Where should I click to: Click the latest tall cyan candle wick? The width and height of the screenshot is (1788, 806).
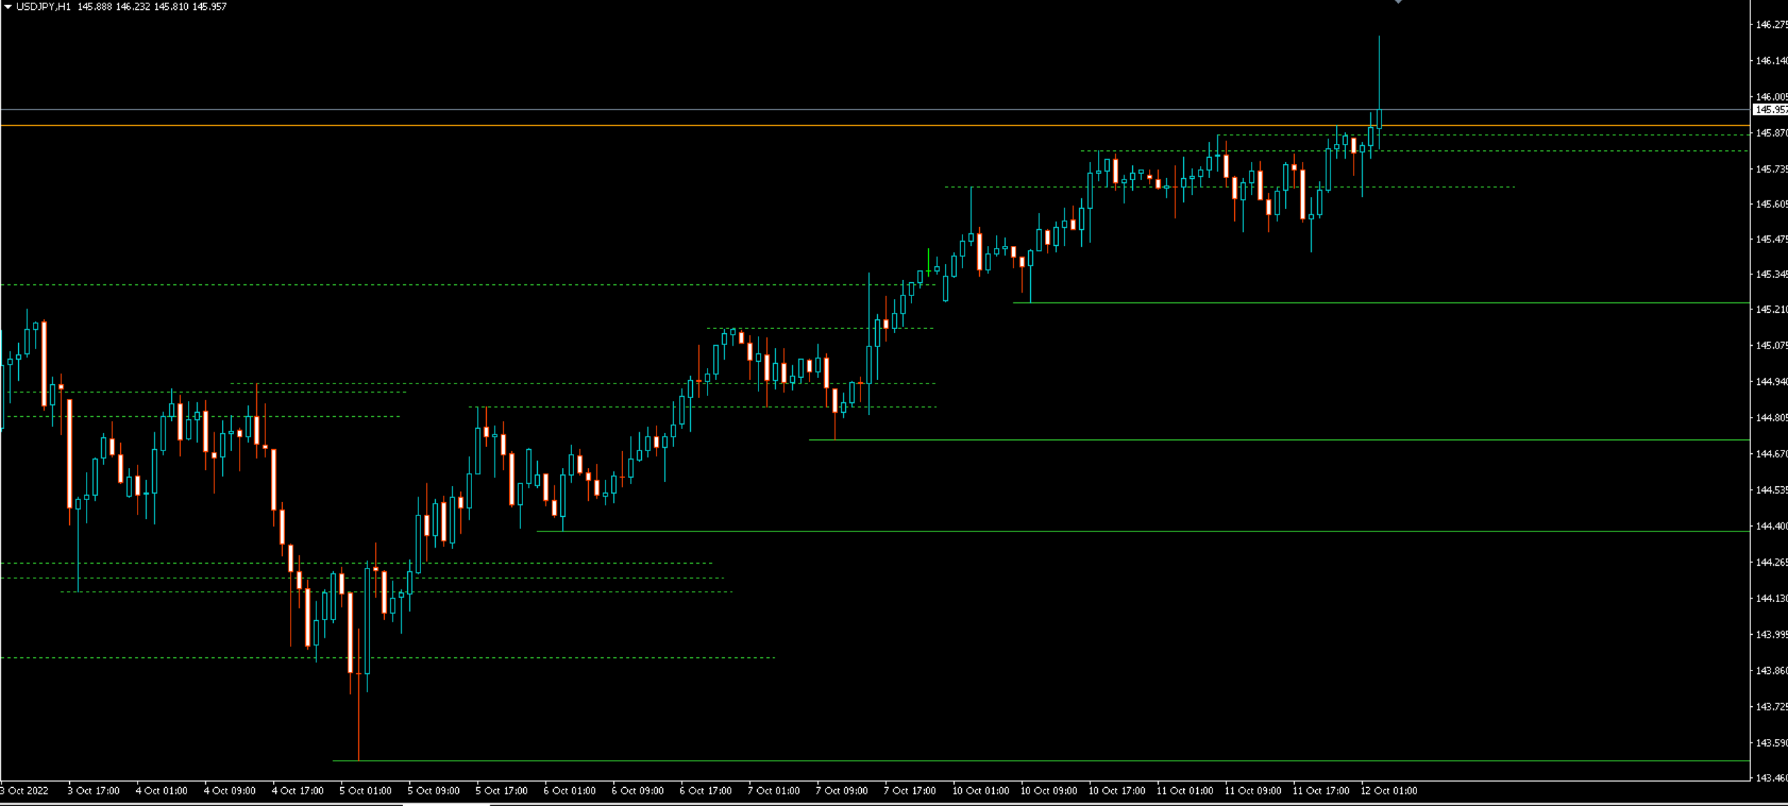click(x=1379, y=72)
